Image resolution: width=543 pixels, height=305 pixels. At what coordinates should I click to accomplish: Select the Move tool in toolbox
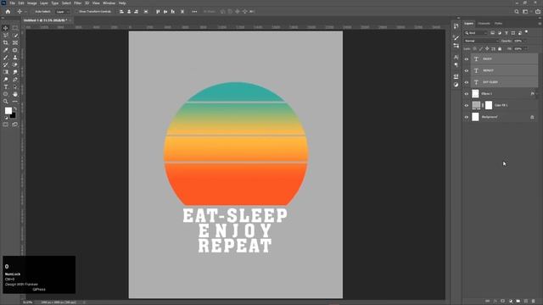[6, 28]
